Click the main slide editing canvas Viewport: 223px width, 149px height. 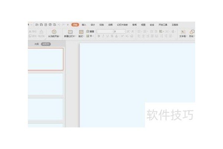(x=137, y=85)
